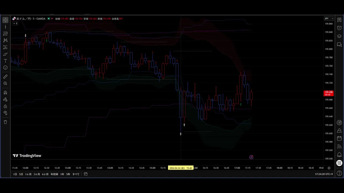The width and height of the screenshot is (344, 193).
Task: Open the Fibonacci retracement tools
Action: (x=5, y=34)
